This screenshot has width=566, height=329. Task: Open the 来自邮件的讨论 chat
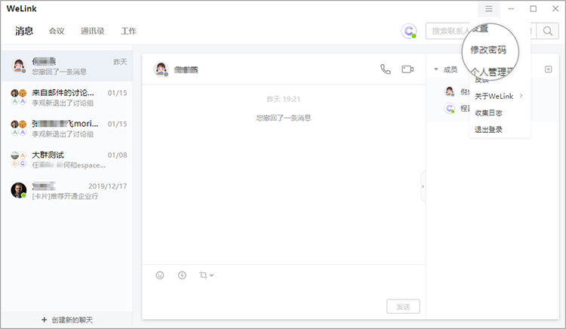coord(67,97)
